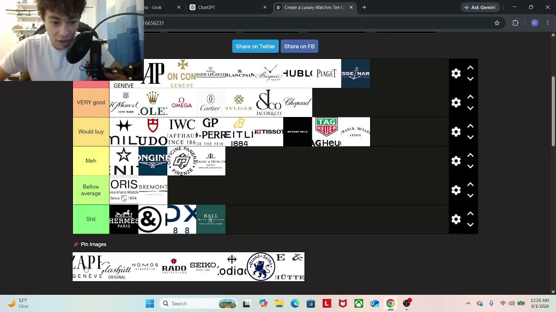Image resolution: width=556 pixels, height=312 pixels.
Task: Click the Would buy tier label
Action: pos(91,132)
